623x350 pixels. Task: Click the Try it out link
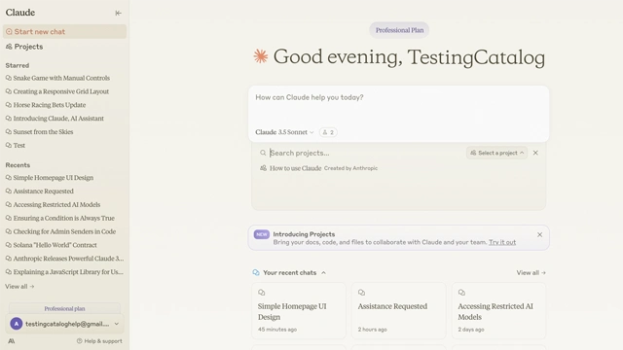(502, 242)
